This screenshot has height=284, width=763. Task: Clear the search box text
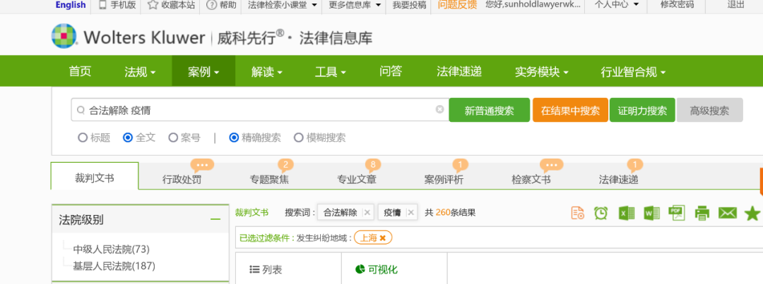pos(439,109)
